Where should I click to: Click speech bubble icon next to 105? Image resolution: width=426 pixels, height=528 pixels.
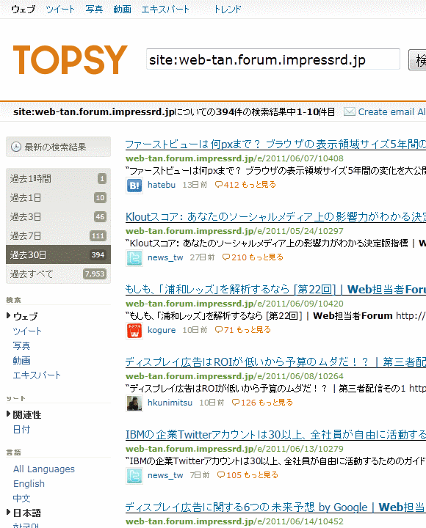click(x=221, y=475)
